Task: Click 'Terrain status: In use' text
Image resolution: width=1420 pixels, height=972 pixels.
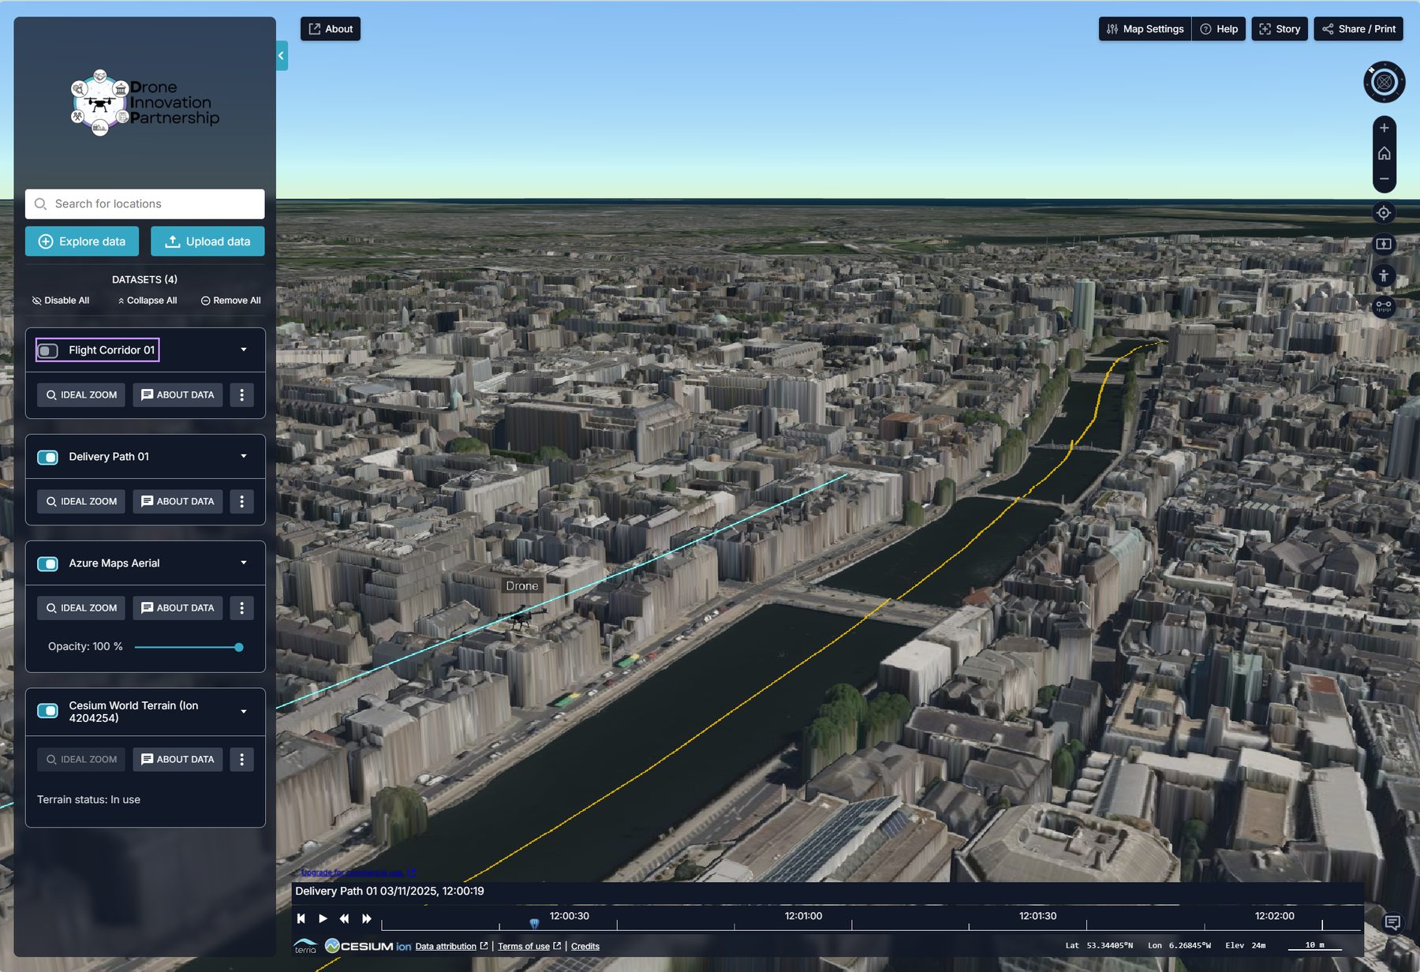Action: click(x=88, y=799)
